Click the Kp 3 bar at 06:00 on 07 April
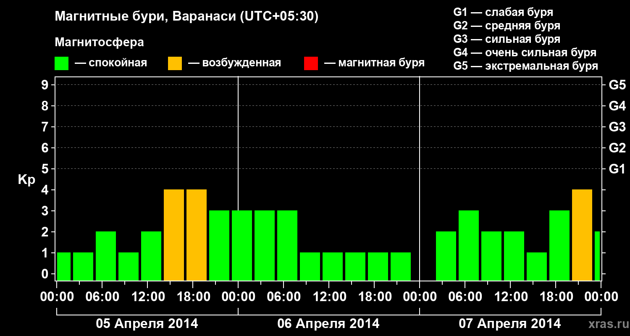 469,245
